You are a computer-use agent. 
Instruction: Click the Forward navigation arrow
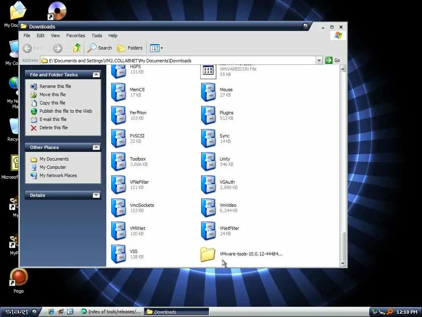[x=58, y=48]
